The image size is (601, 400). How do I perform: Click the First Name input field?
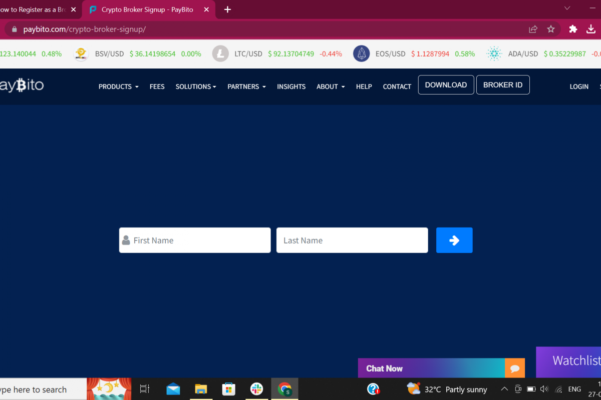(x=195, y=240)
